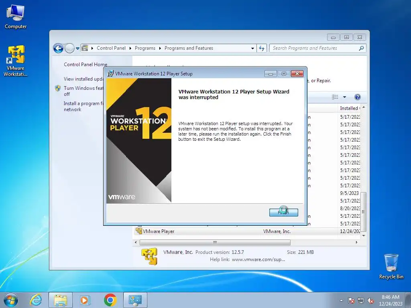Close the VMware Workstation 12 Player Setup dialog
The height and width of the screenshot is (308, 411).
(297, 74)
